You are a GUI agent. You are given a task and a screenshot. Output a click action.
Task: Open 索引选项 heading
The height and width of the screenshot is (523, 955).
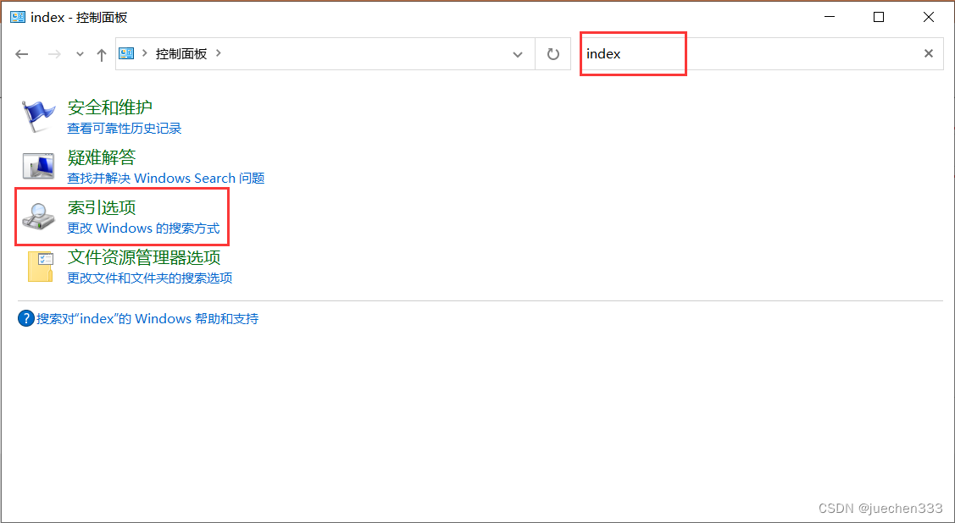point(101,207)
